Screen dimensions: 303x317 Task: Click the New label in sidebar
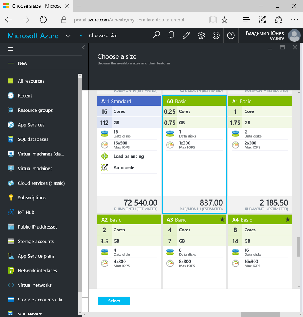click(x=23, y=63)
